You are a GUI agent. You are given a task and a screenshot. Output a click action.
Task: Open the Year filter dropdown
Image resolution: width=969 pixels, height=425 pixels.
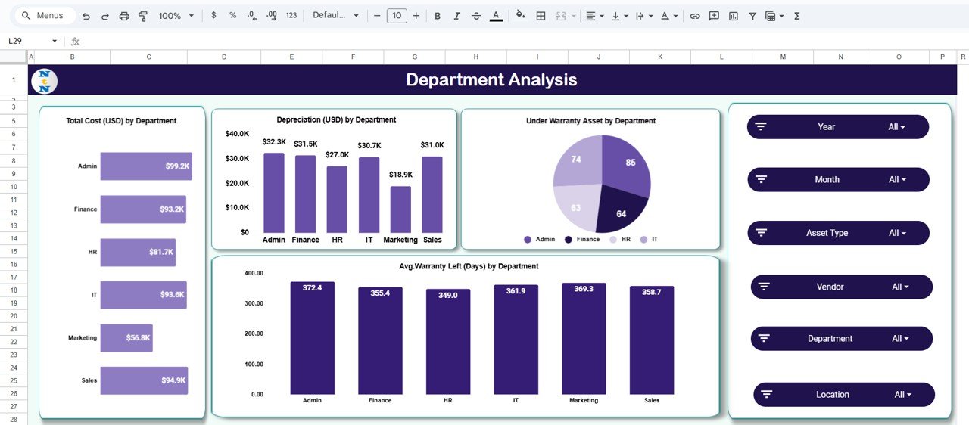896,127
